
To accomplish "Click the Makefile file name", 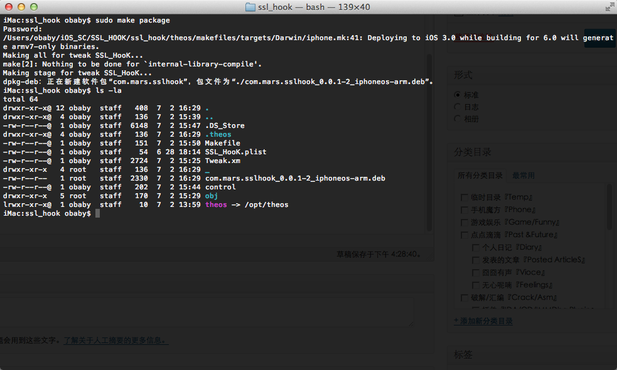I will point(222,143).
